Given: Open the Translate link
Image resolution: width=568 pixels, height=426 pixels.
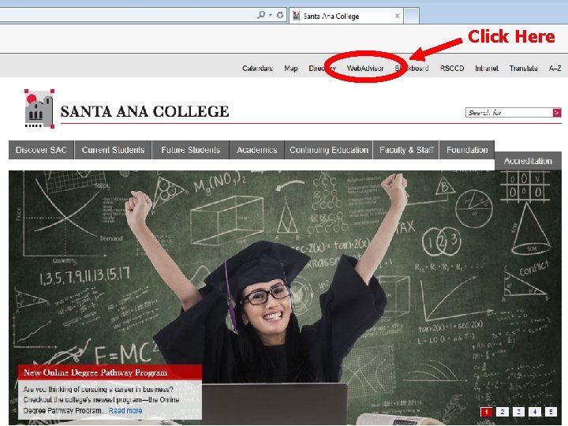Looking at the screenshot, I should point(523,68).
